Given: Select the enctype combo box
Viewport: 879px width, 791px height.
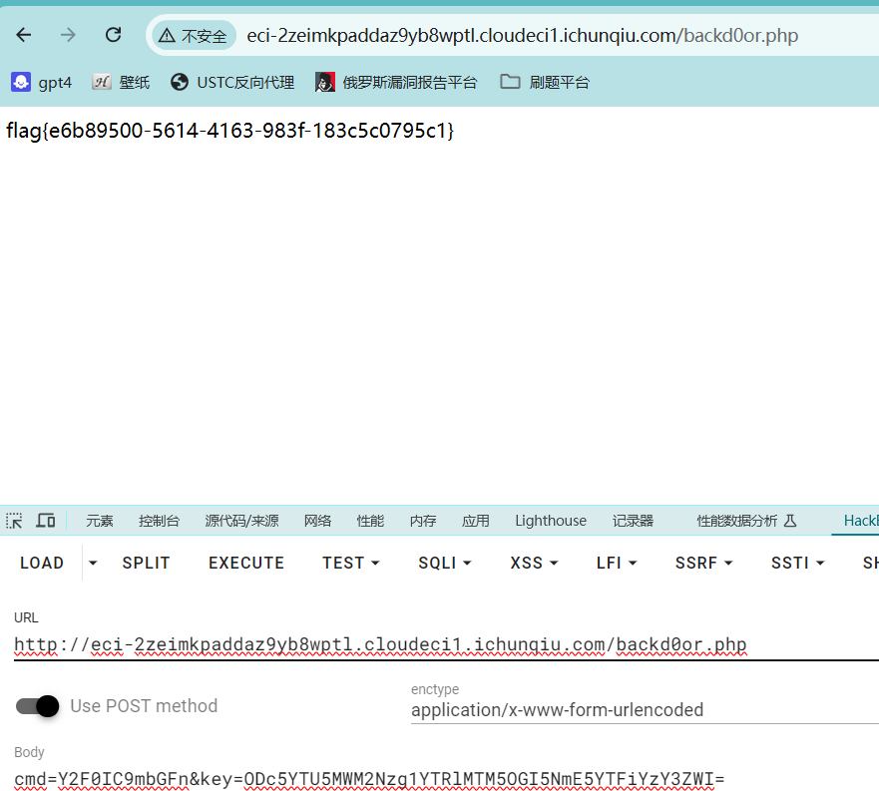Looking at the screenshot, I should [639, 710].
